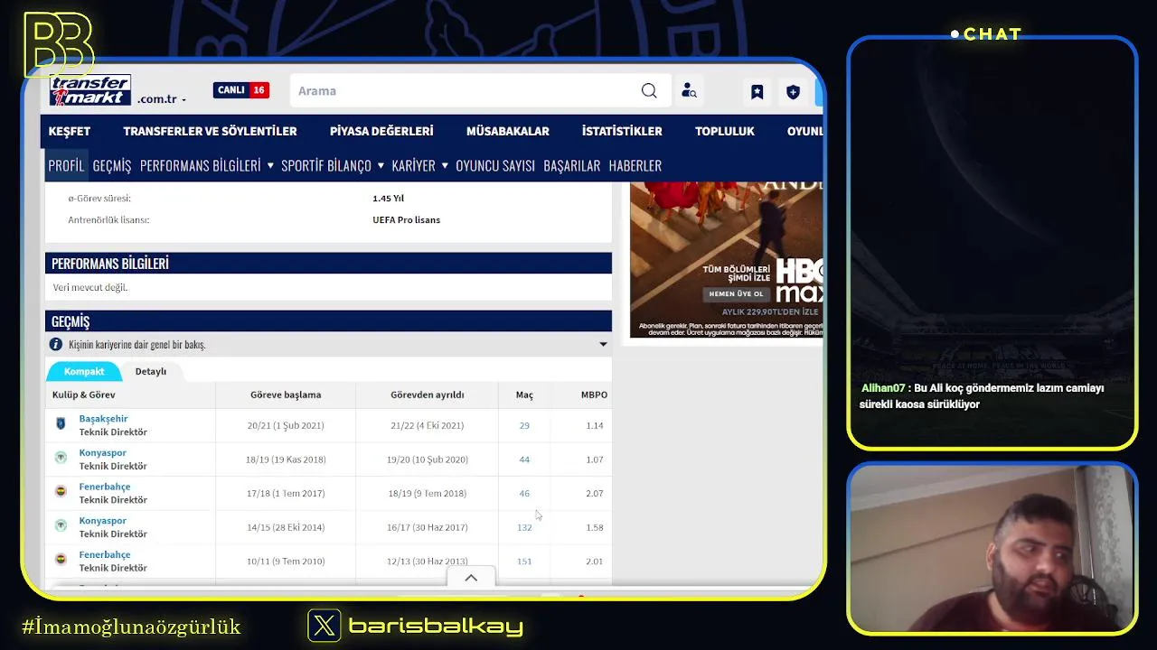Image resolution: width=1157 pixels, height=650 pixels.
Task: Click the HEMEN ÜYE OL ad button
Action: (737, 294)
